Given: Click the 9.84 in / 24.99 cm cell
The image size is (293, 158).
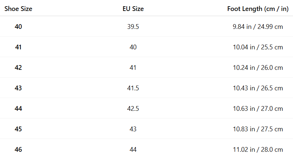Looking at the screenshot, I should pos(258,27).
